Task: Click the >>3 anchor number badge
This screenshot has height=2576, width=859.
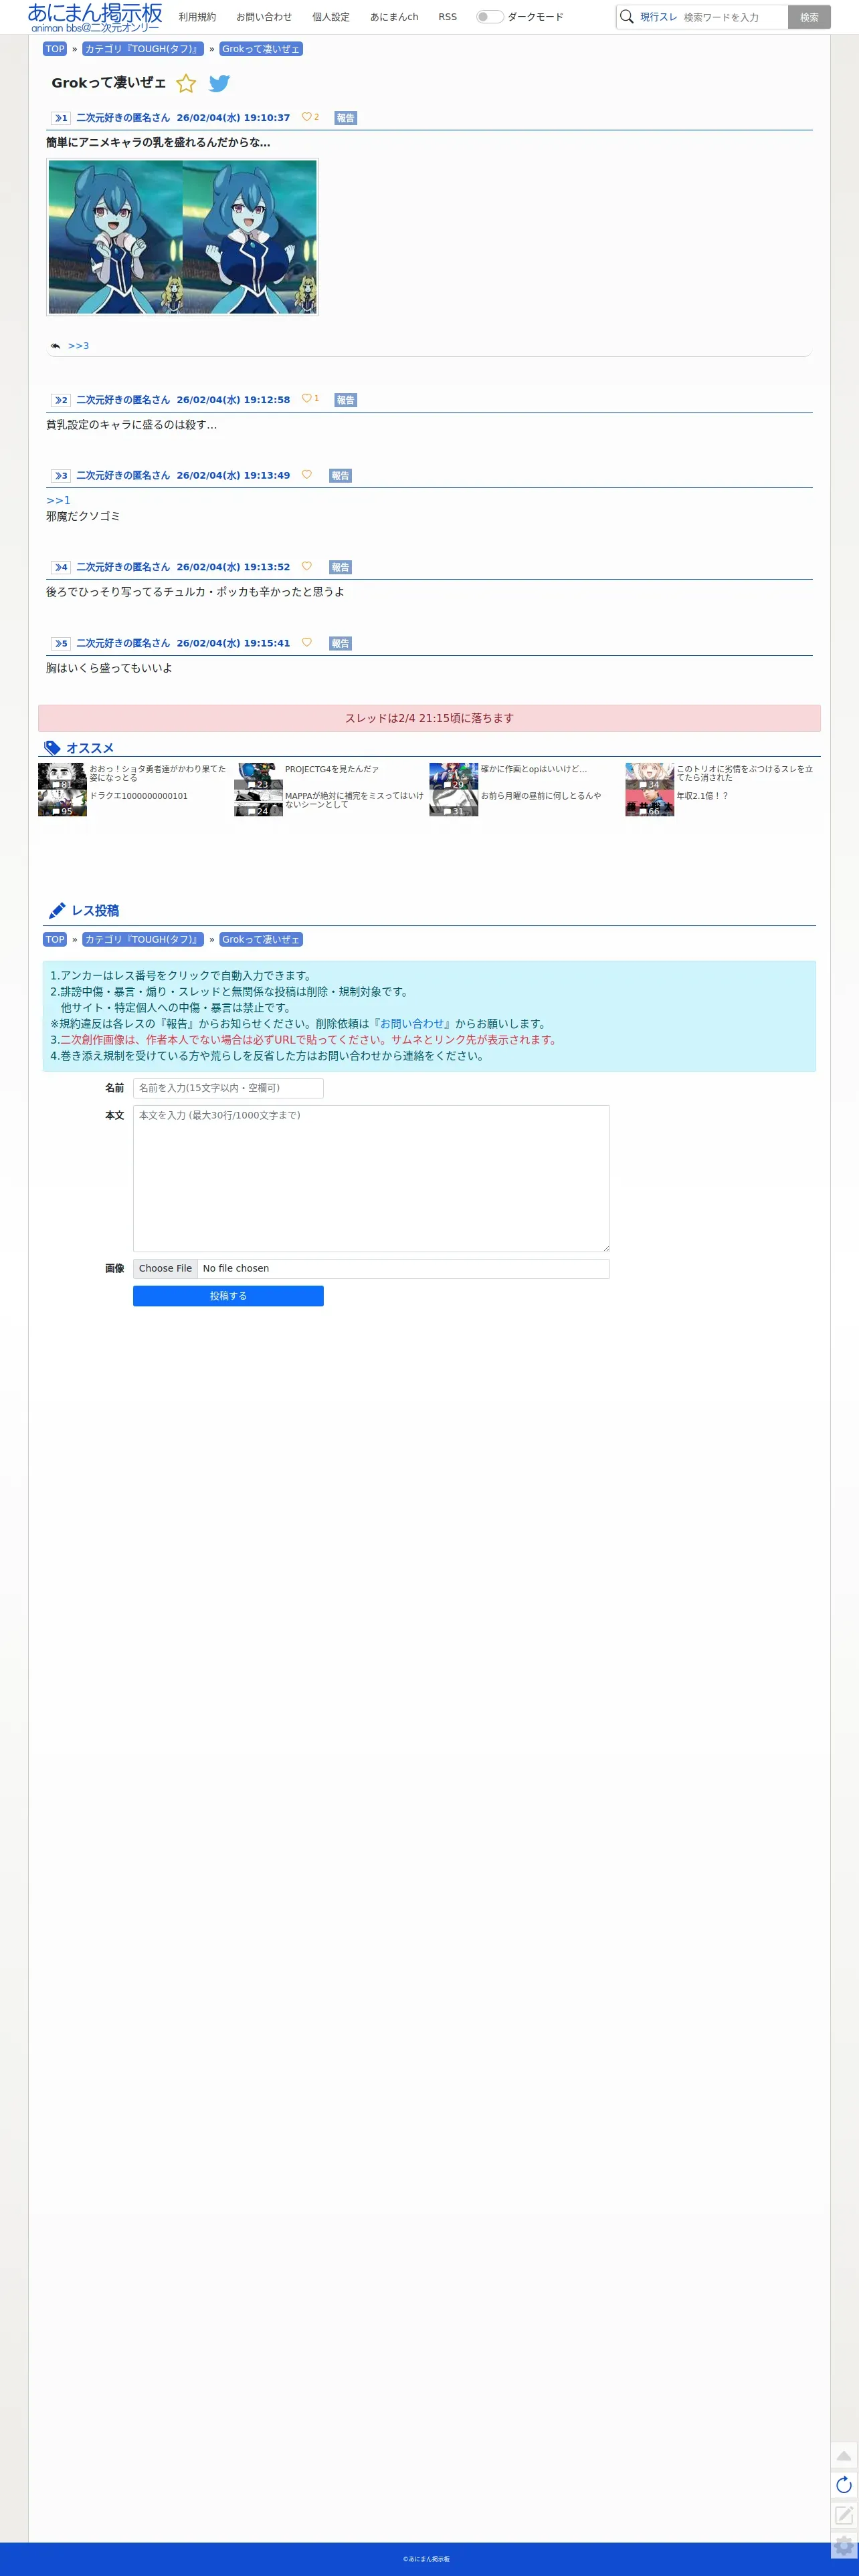Action: [61, 476]
